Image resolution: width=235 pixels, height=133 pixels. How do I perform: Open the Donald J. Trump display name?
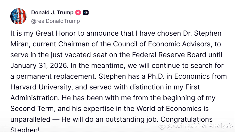click(x=52, y=13)
